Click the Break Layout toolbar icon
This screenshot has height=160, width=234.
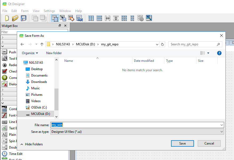[x=140, y=18]
